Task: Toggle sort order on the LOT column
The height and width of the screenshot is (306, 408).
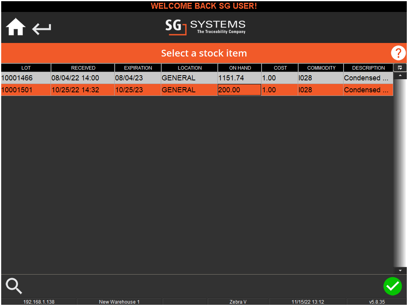Action: tap(25, 67)
